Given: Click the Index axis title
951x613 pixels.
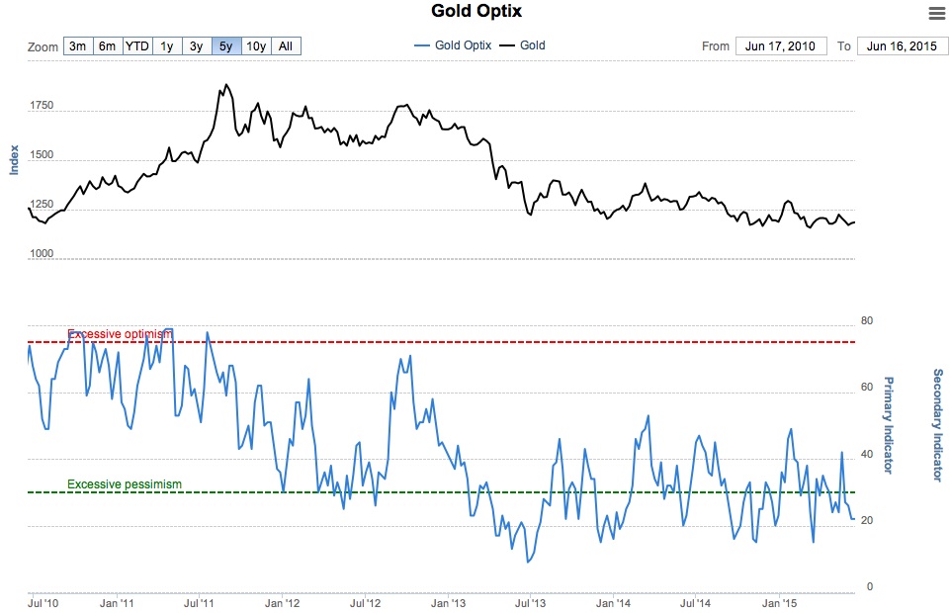Looking at the screenshot, I should (15, 159).
